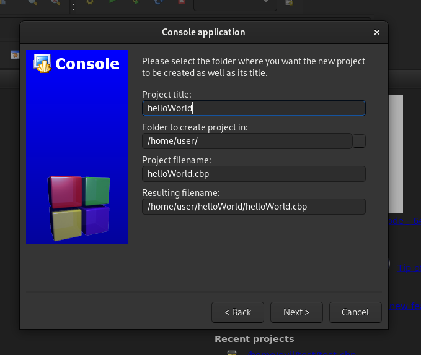Screen dimensions: 421x355
Task: Open the Tip of the Day link
Action: point(409,267)
